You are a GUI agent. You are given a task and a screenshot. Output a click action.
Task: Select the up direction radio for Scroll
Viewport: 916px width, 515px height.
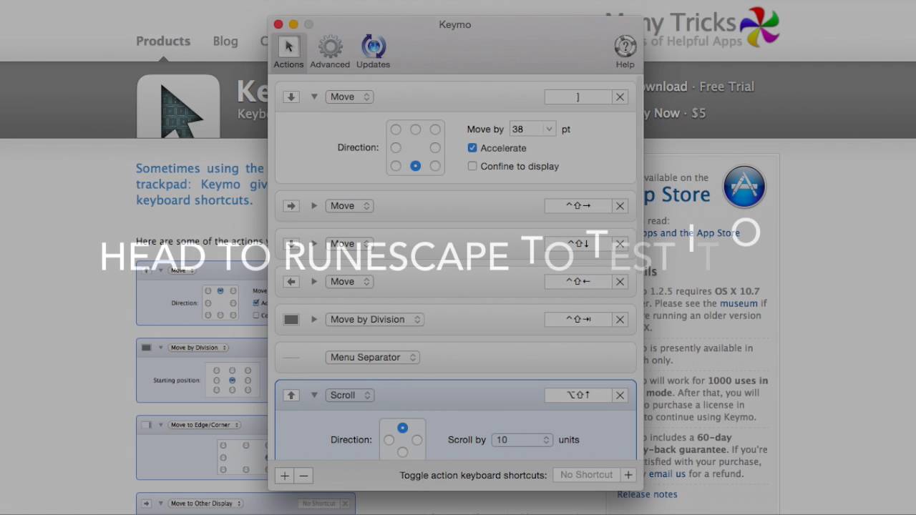coord(402,428)
